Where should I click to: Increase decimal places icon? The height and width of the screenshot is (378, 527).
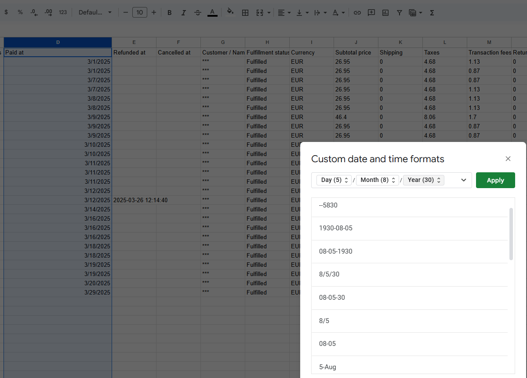(48, 12)
